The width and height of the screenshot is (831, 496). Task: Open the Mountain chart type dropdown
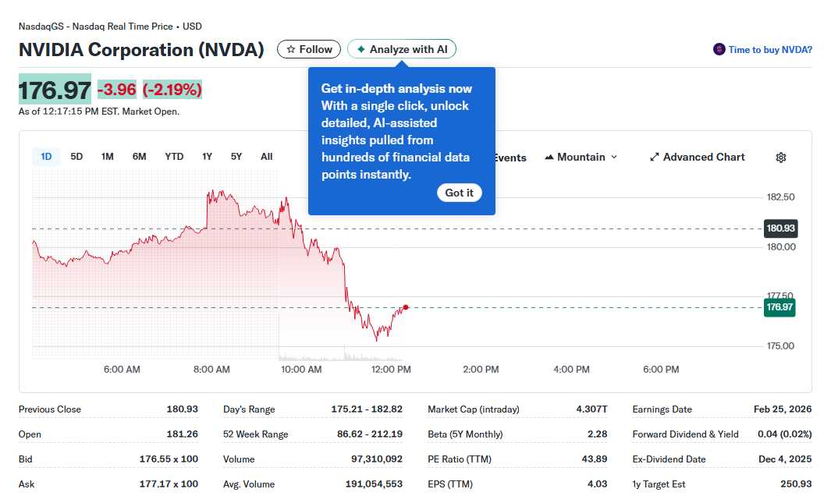tap(581, 158)
